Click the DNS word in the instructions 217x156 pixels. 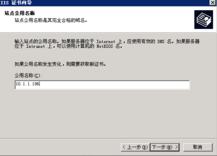tap(161, 42)
